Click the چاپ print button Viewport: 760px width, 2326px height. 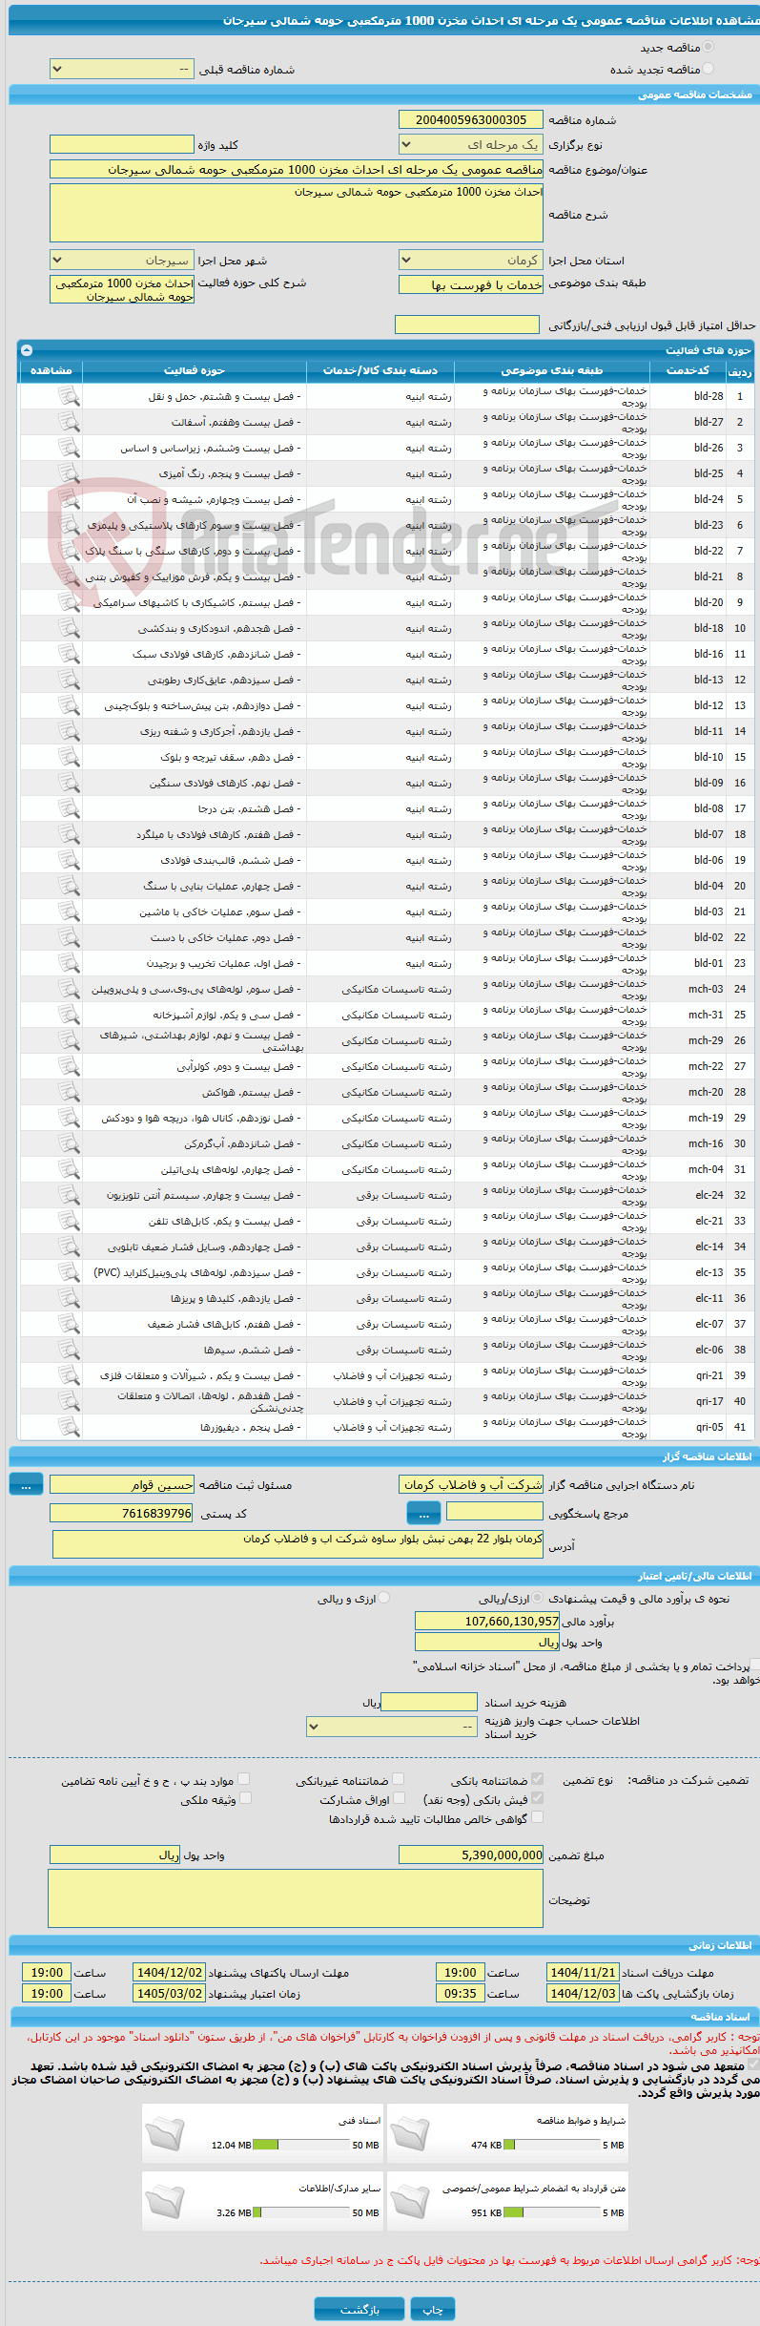click(x=433, y=2309)
